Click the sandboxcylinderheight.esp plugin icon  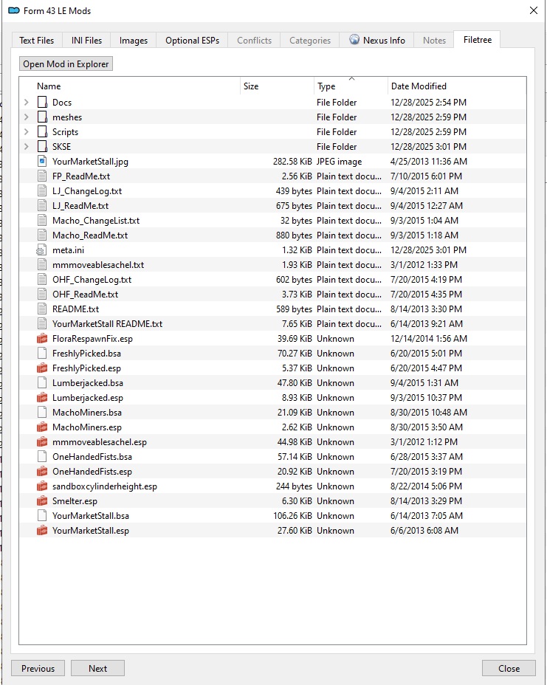[42, 486]
